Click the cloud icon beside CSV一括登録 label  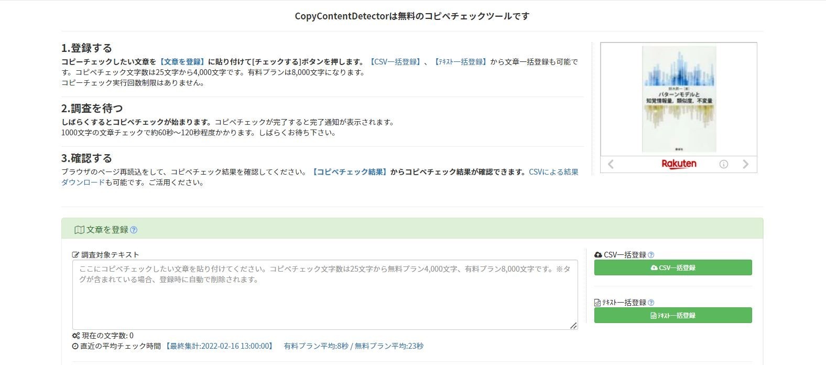(x=598, y=255)
